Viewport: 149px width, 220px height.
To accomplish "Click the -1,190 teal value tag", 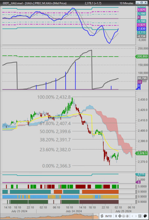I will (x=142, y=21).
